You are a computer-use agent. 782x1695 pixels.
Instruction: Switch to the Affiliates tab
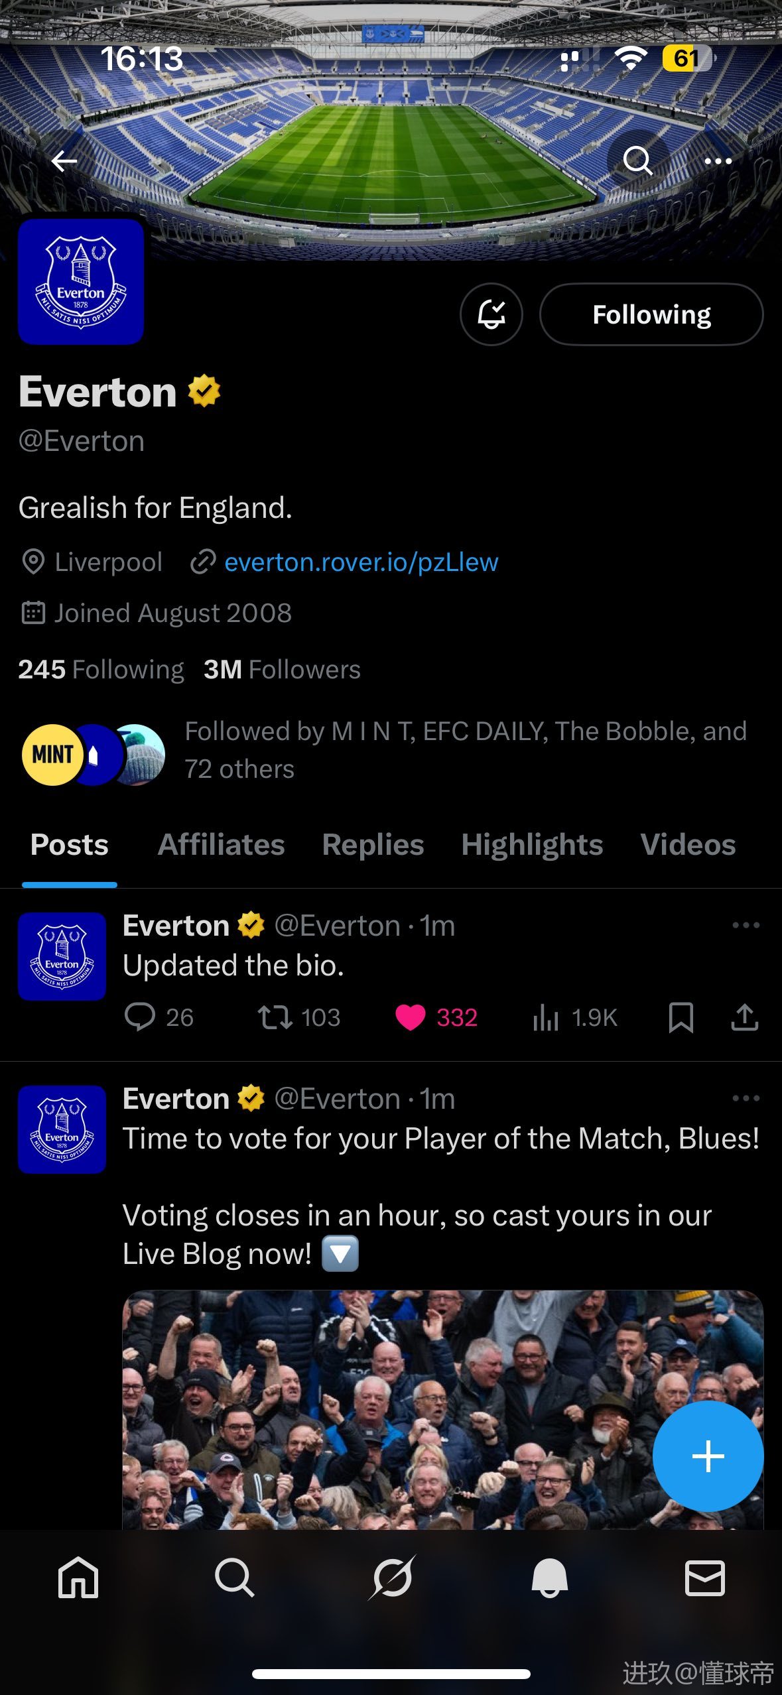[221, 845]
